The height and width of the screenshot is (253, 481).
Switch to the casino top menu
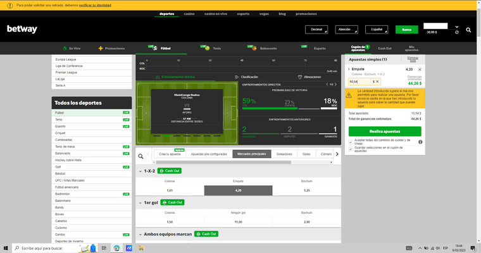pyautogui.click(x=189, y=14)
